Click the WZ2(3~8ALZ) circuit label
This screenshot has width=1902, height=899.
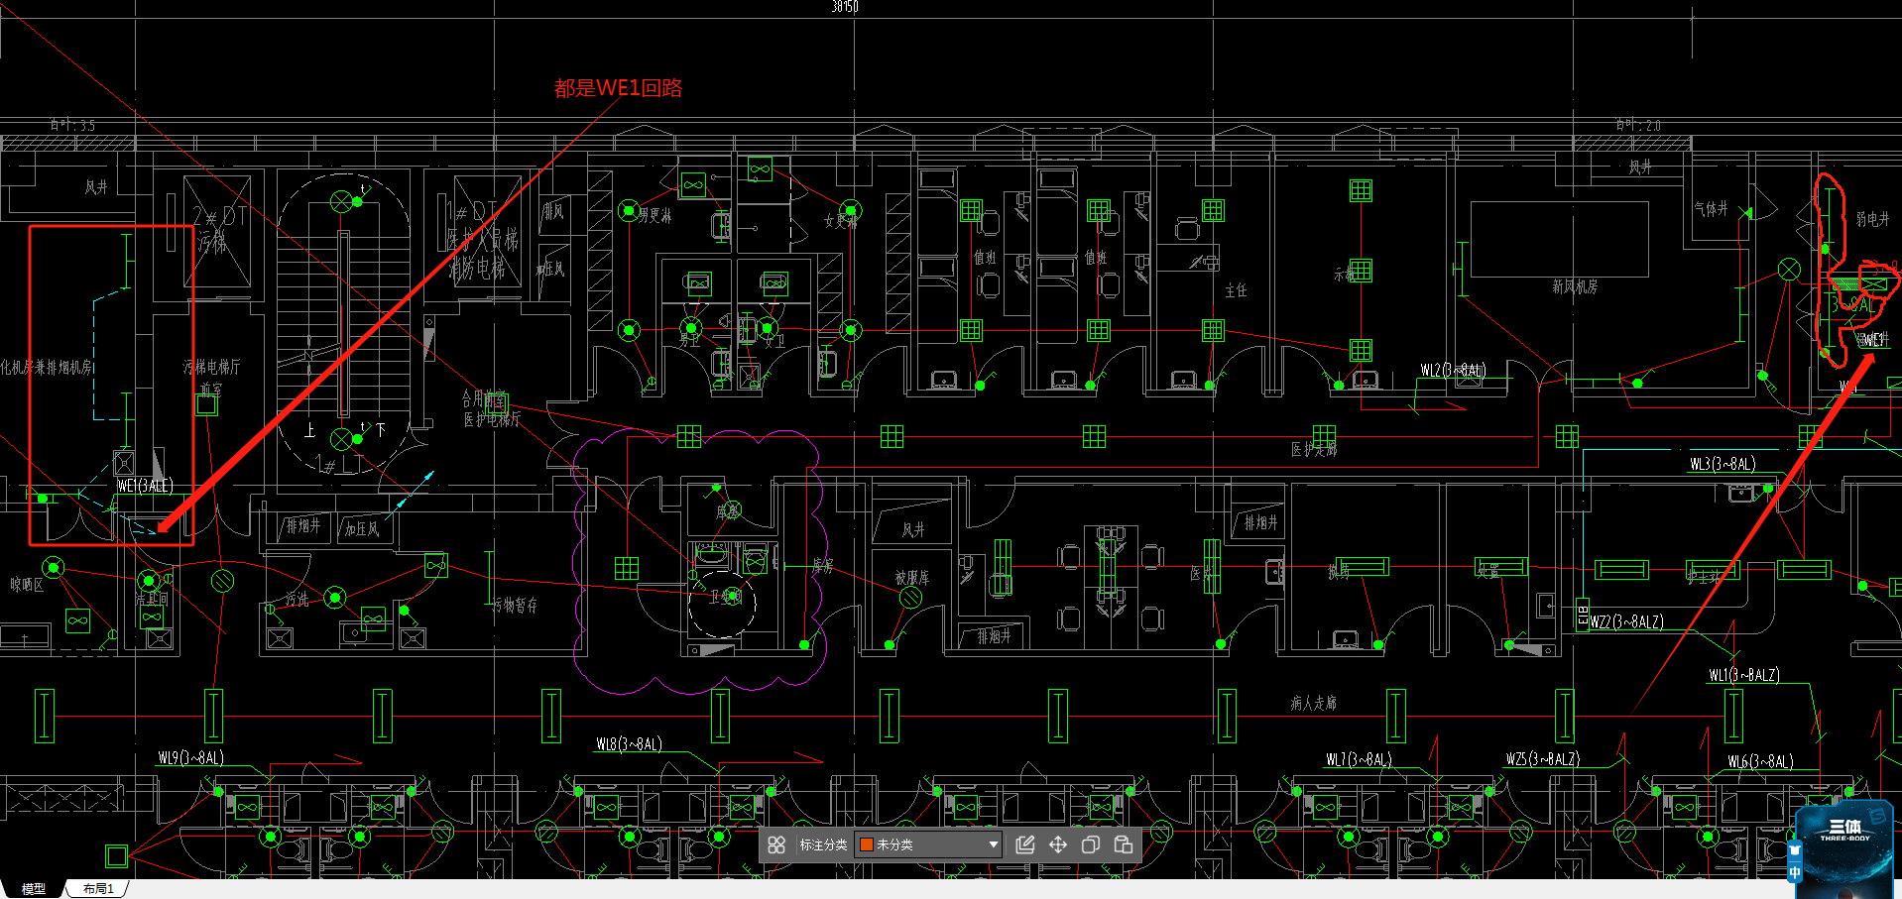click(x=1626, y=622)
